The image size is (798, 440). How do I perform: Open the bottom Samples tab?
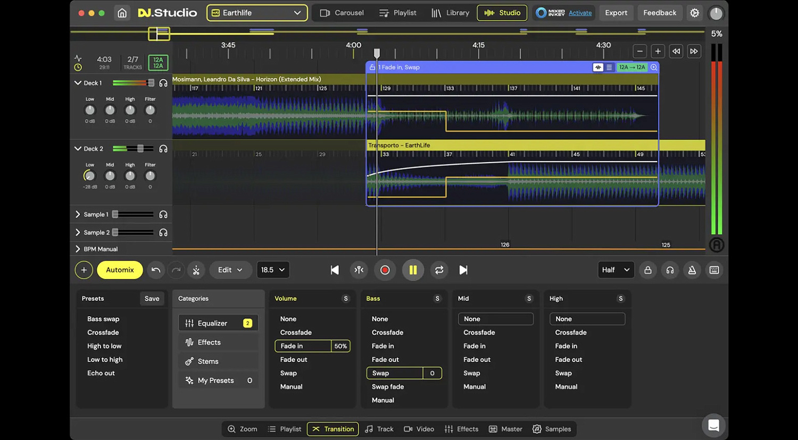pyautogui.click(x=552, y=429)
